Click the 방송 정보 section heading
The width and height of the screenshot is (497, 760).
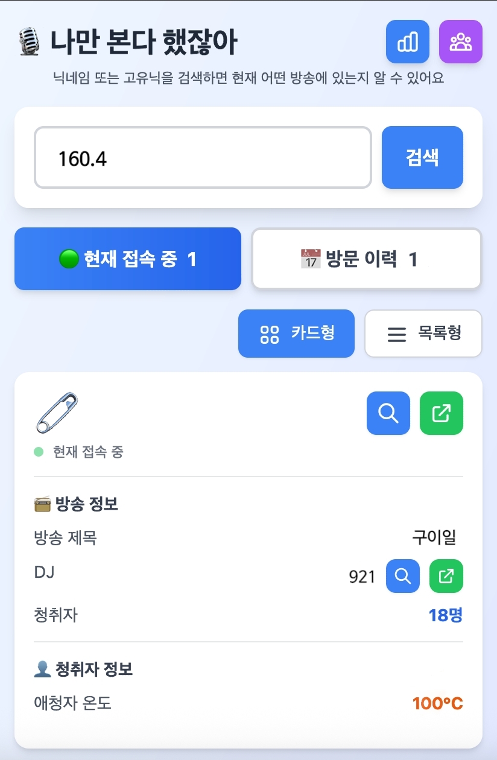click(x=86, y=504)
